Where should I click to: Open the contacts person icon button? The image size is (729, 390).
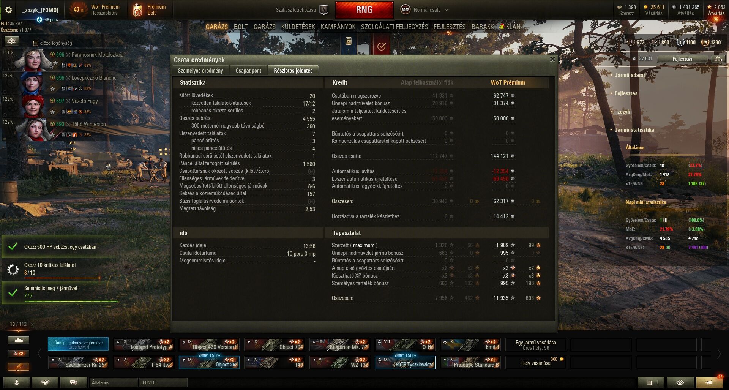(x=17, y=382)
